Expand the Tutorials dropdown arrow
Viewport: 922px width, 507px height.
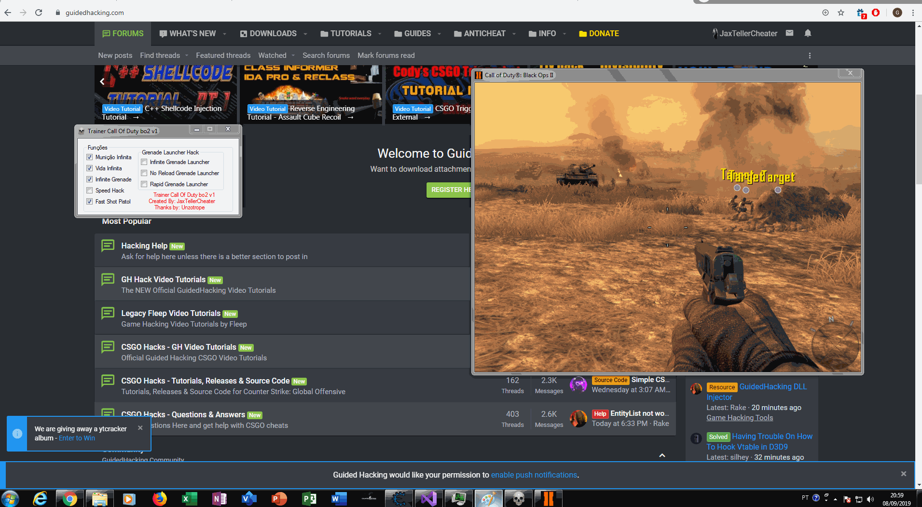[380, 34]
